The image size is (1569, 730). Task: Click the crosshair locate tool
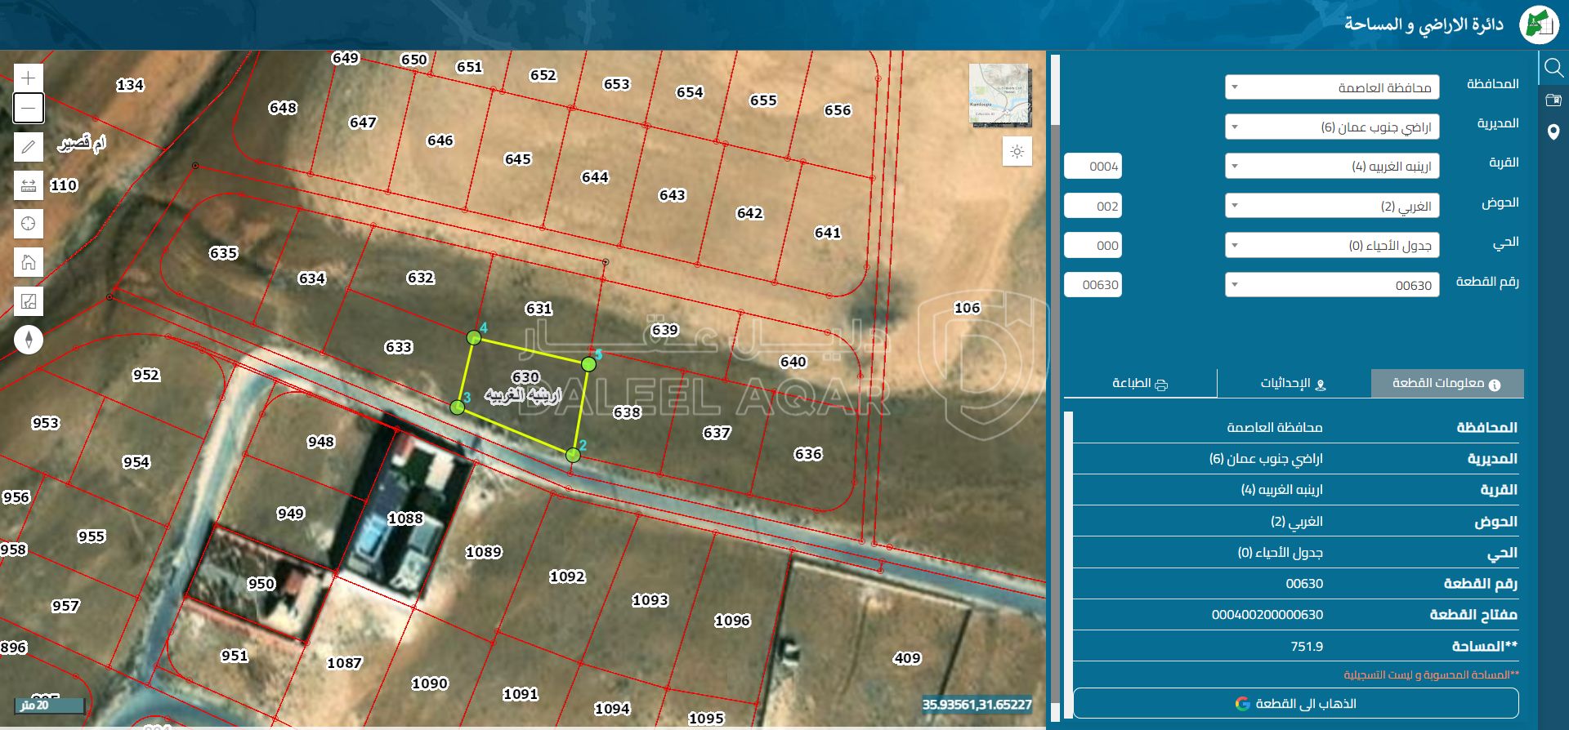point(29,224)
